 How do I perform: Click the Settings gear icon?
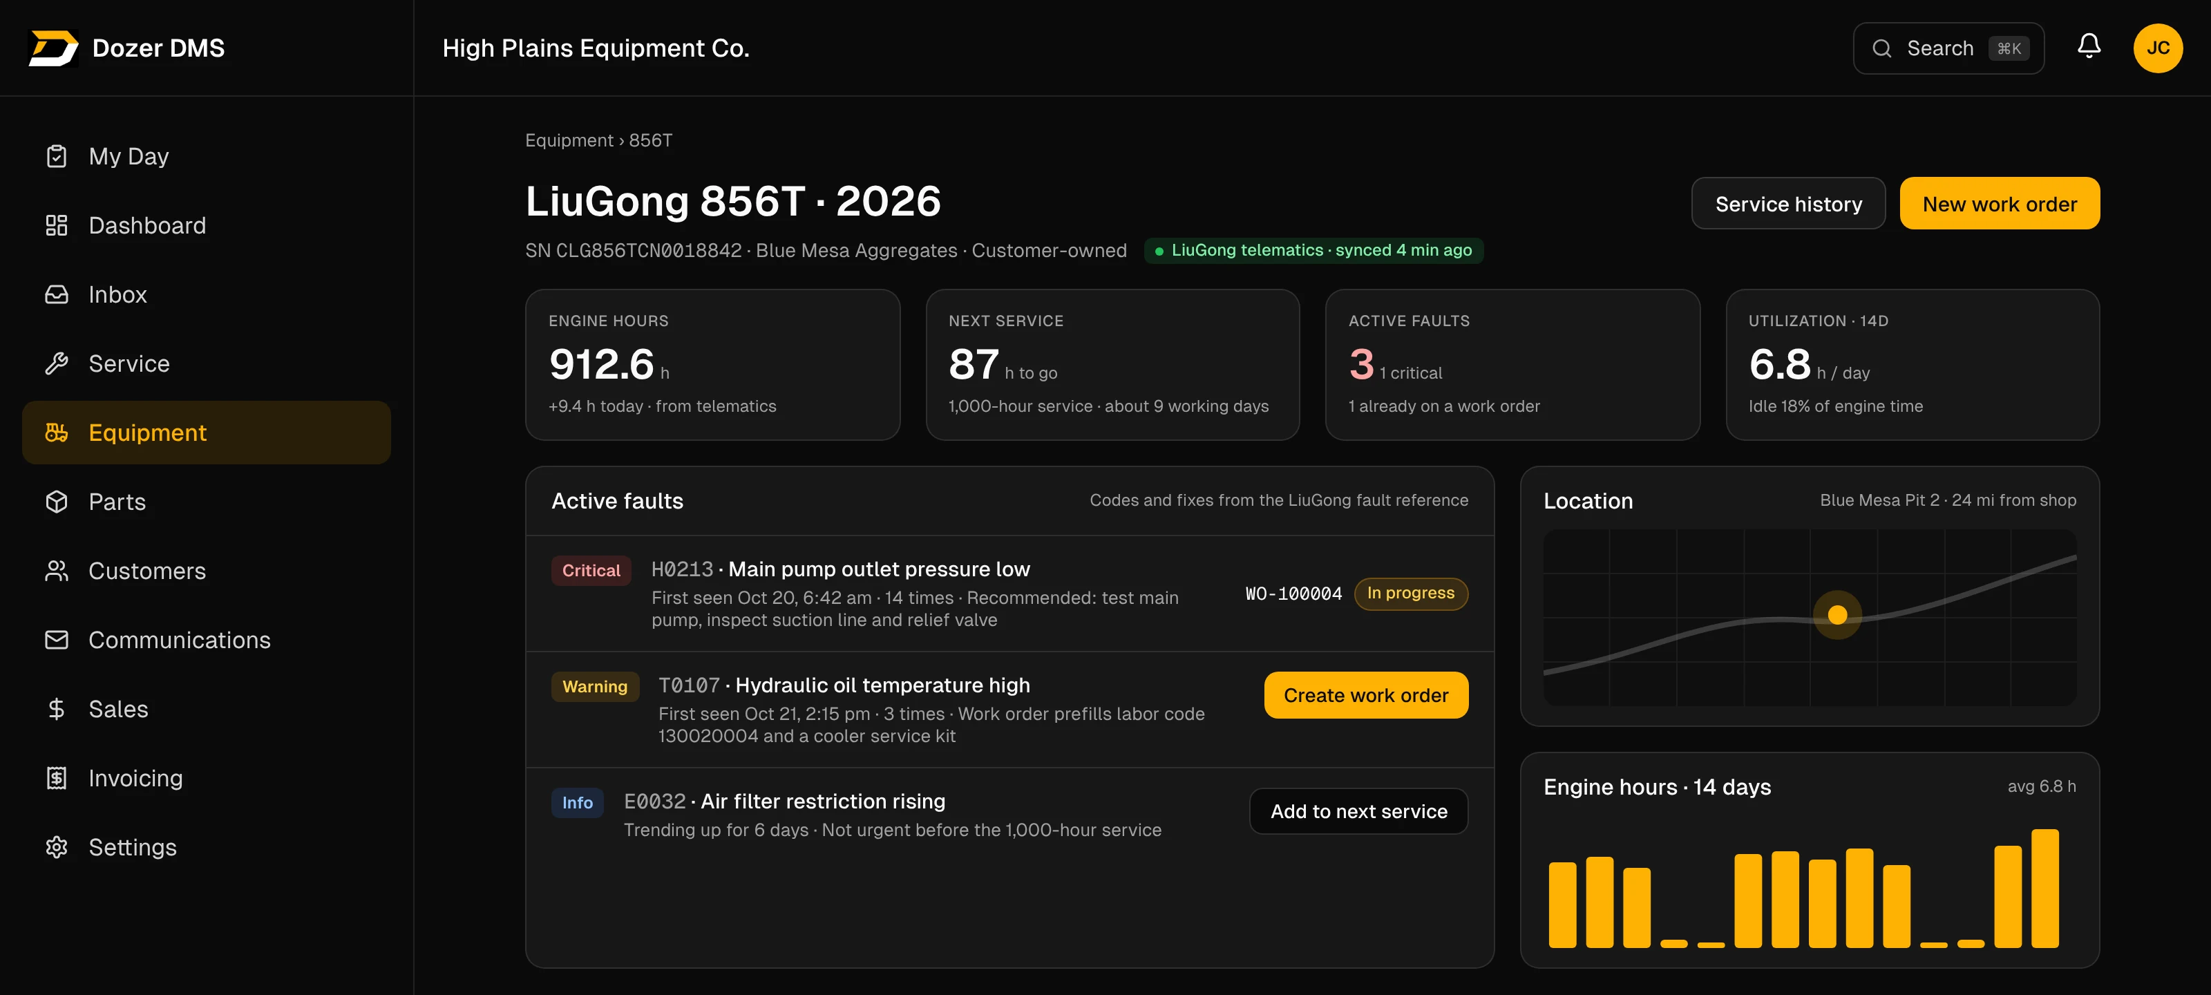tap(57, 847)
